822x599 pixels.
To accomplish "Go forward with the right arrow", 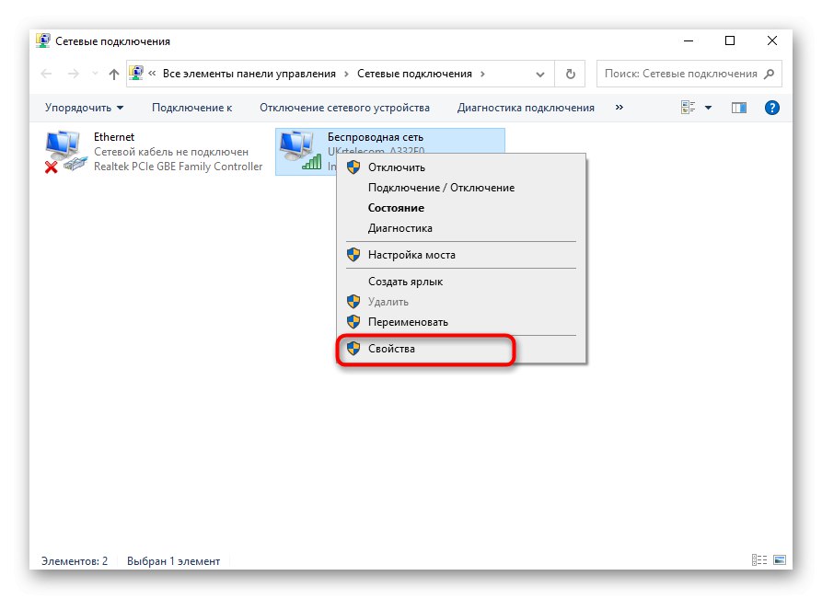I will tap(74, 74).
